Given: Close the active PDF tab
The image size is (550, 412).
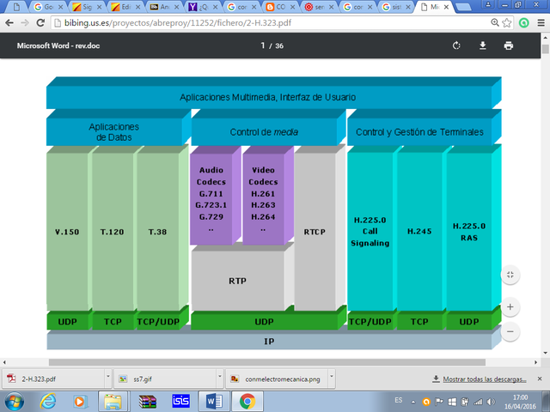Looking at the screenshot, I should (446, 7).
